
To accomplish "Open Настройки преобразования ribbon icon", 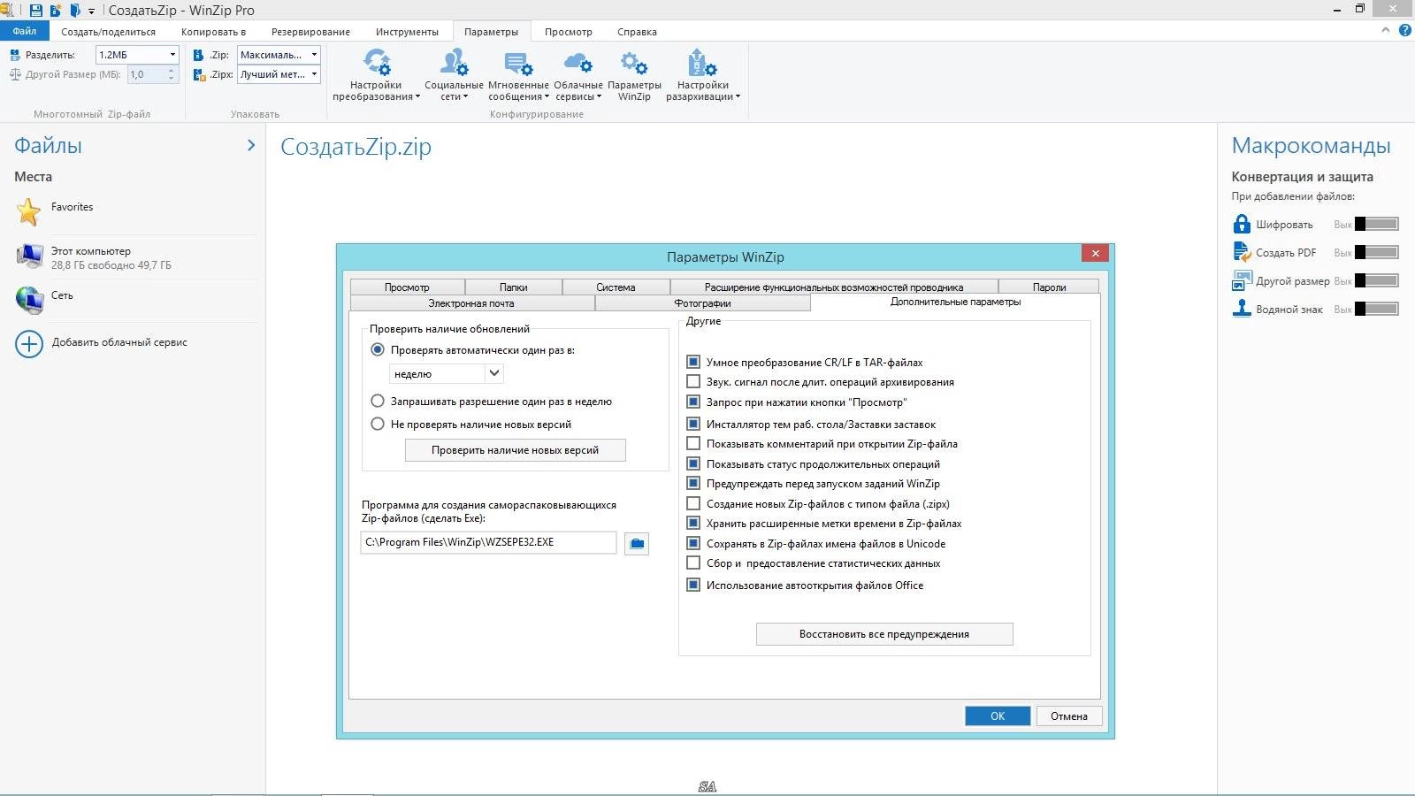I will click(x=377, y=63).
